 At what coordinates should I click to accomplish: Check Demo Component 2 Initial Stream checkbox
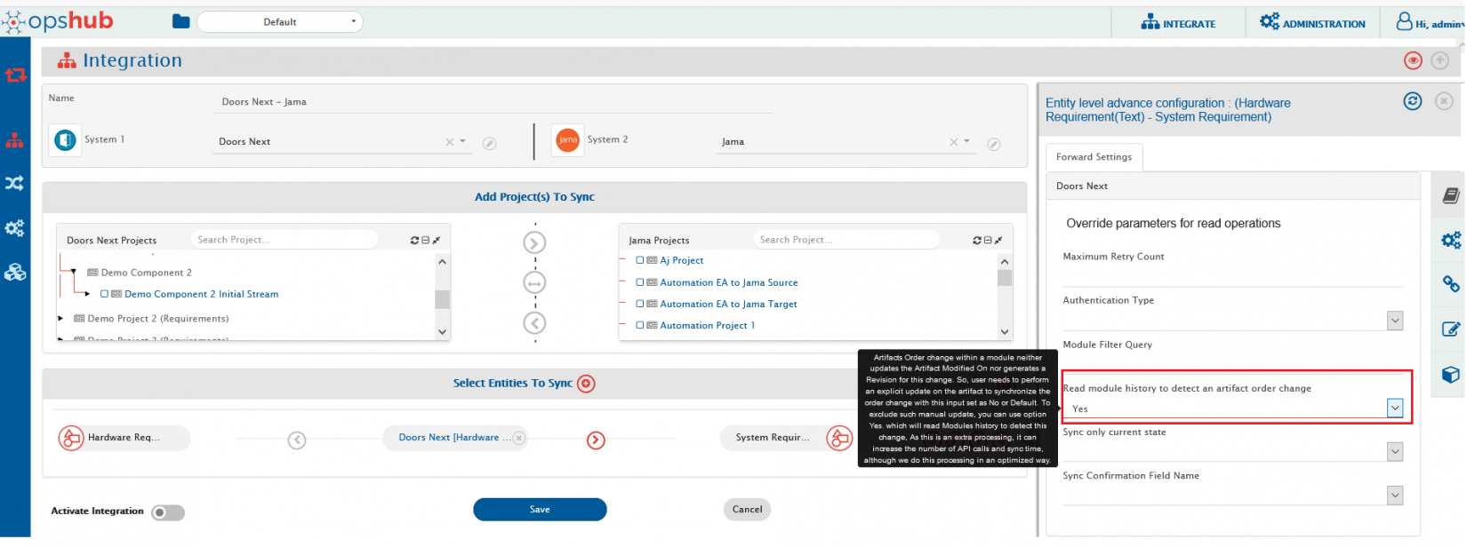(104, 294)
